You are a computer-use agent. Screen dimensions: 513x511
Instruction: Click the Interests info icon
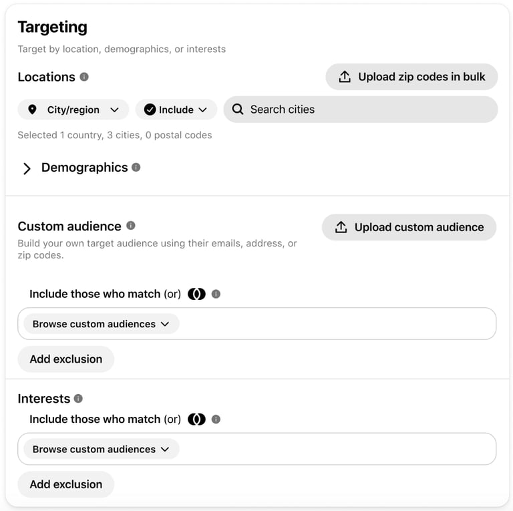click(x=78, y=398)
